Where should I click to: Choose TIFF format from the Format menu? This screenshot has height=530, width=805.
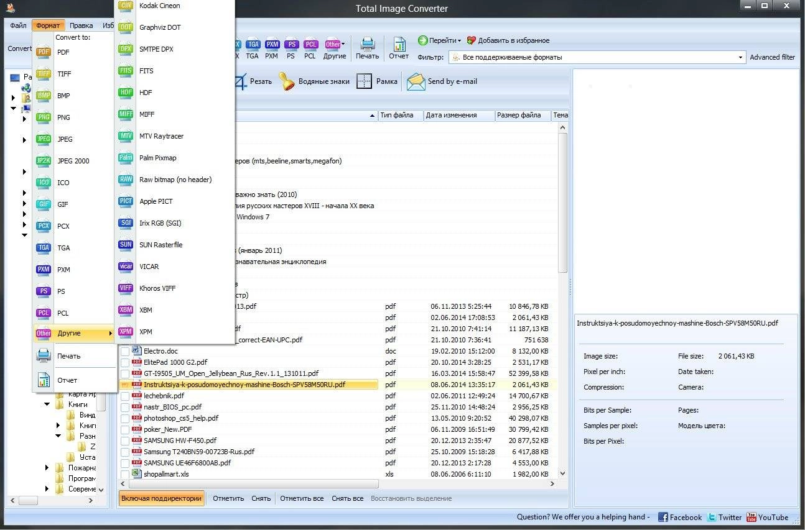(74, 74)
